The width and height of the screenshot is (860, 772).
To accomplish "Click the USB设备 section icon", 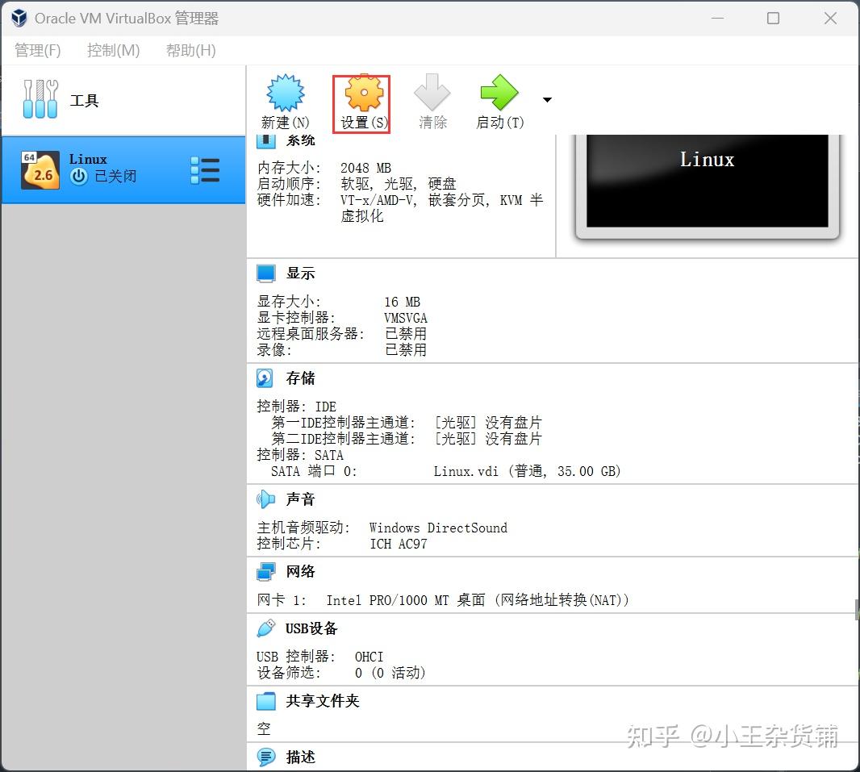I will [x=266, y=628].
